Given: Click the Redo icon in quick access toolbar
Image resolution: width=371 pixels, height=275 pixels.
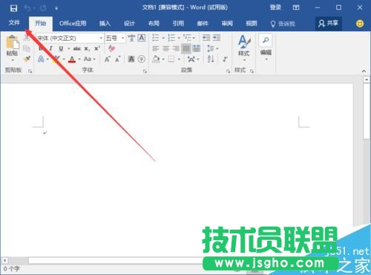Looking at the screenshot, I should (x=43, y=8).
